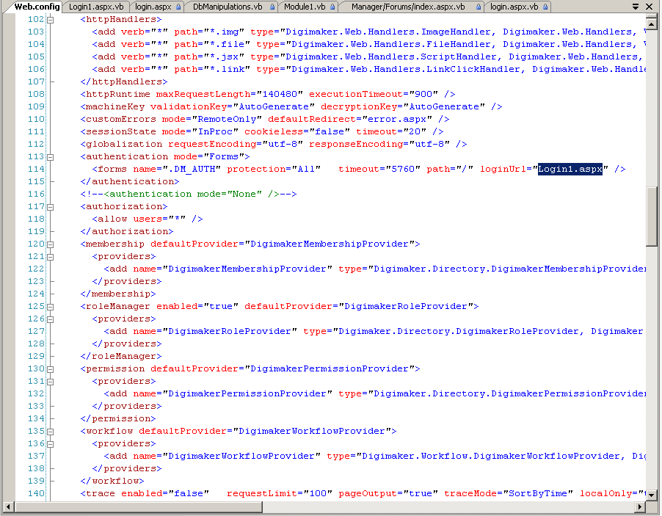Screen dimensions: 662x516
Task: Click "DigimakerWorkflowProvider" defaultProvider value on line 135
Action: [312, 431]
